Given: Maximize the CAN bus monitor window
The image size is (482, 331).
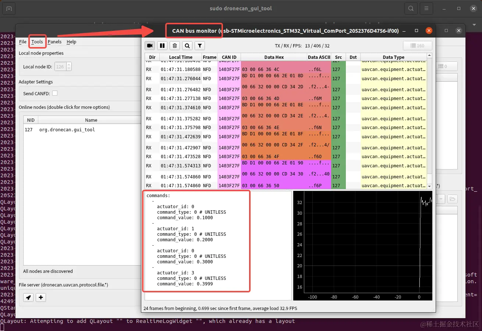Looking at the screenshot, I should (417, 31).
